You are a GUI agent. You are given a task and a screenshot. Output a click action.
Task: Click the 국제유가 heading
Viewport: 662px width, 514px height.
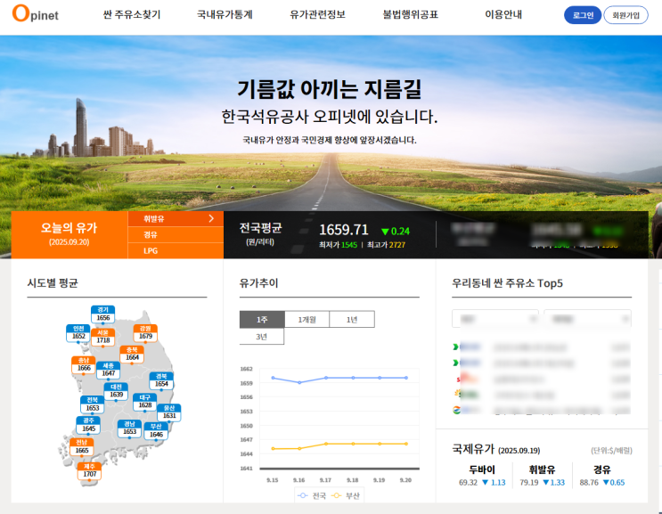[473, 449]
